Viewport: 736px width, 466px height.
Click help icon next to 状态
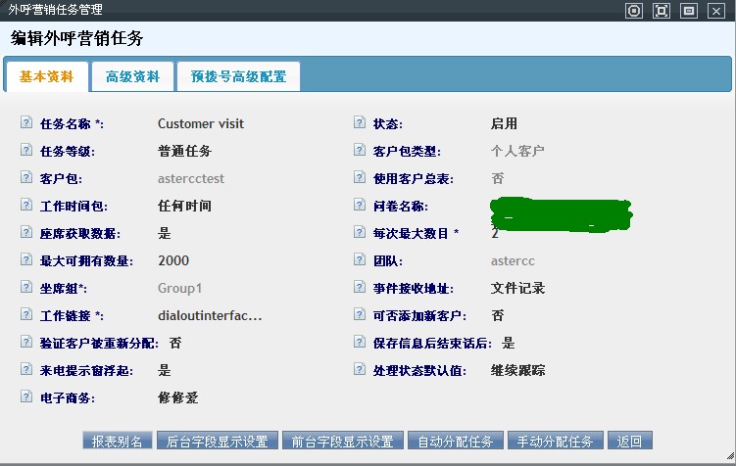359,124
